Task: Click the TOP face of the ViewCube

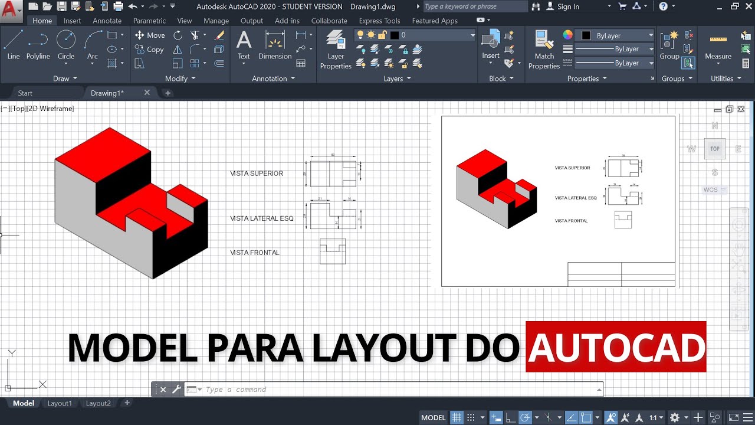Action: coord(715,149)
